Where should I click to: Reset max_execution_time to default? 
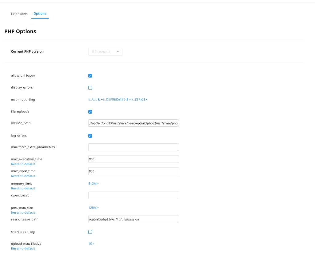click(x=23, y=164)
